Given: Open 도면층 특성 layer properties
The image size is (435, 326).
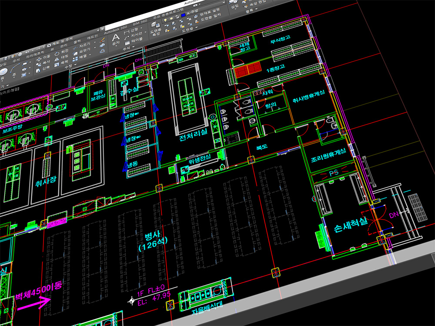Looking at the screenshot, I should (156, 26).
